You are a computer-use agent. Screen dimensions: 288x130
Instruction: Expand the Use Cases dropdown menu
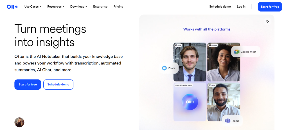tap(33, 7)
